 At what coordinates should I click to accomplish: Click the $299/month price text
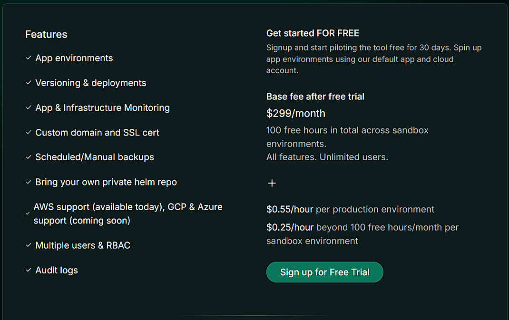[x=295, y=114]
